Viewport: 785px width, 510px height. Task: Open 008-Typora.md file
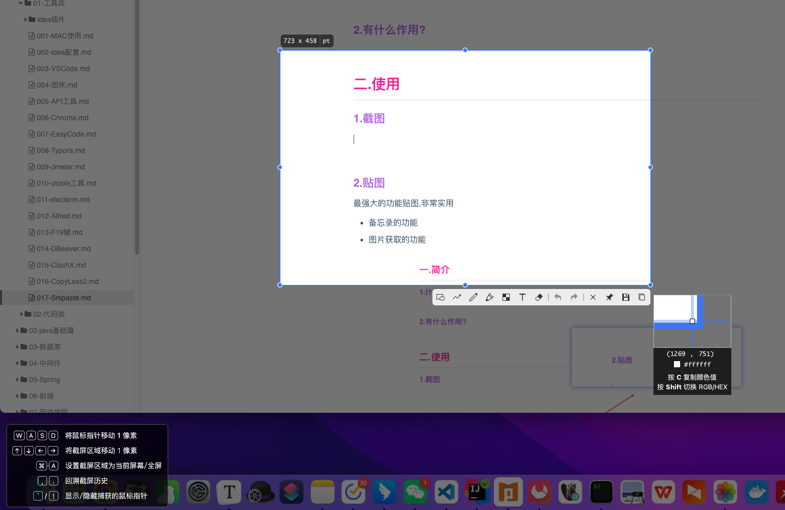(x=60, y=150)
